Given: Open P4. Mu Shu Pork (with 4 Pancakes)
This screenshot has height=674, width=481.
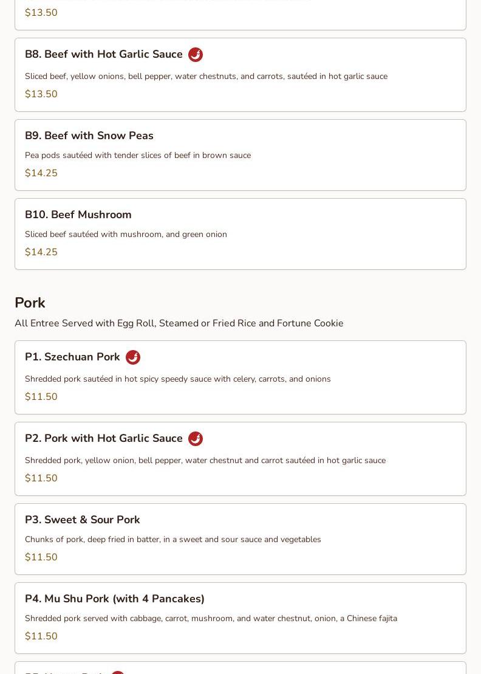Looking at the screenshot, I should tap(115, 599).
